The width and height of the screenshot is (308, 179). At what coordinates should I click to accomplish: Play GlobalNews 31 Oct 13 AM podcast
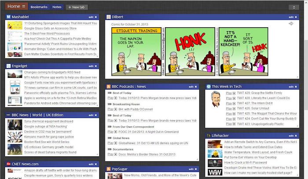click(x=112, y=143)
